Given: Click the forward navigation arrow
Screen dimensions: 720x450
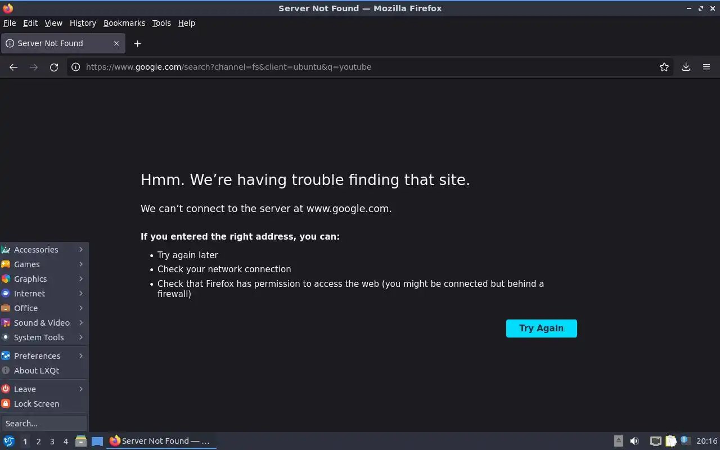Looking at the screenshot, I should 34,67.
